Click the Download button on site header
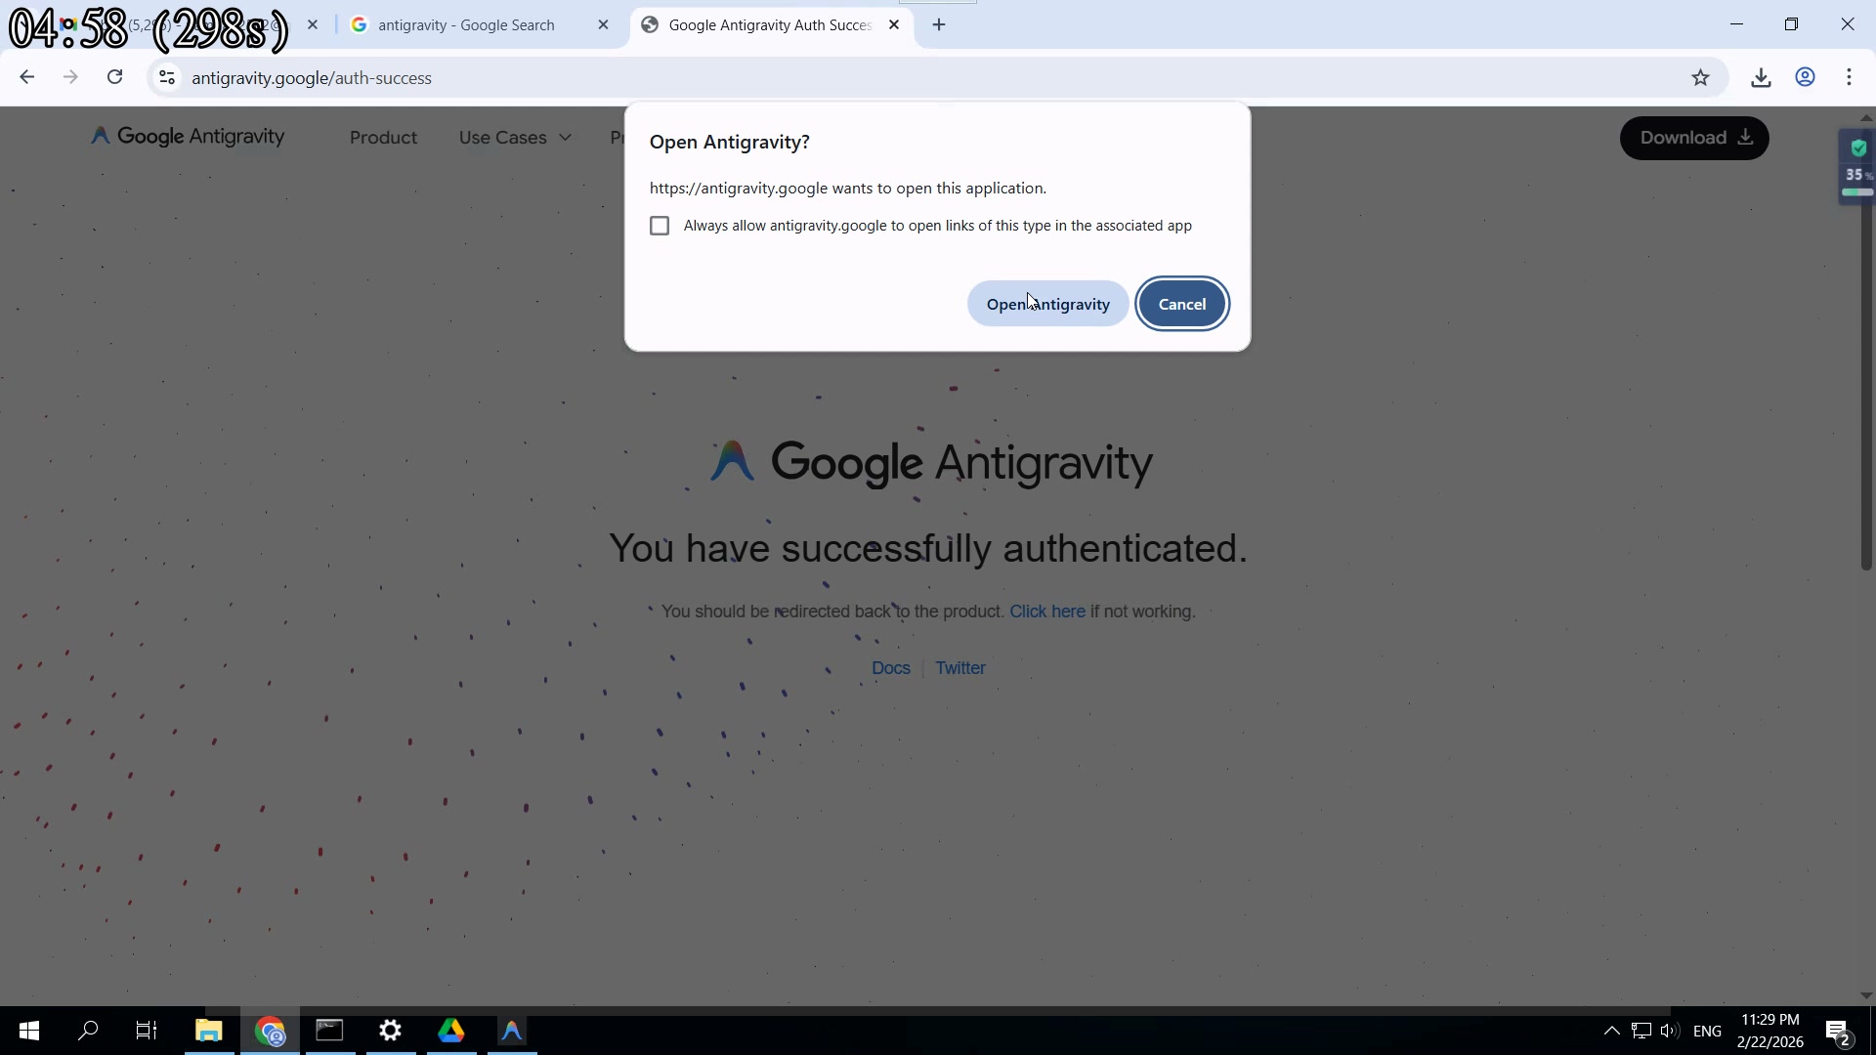This screenshot has height=1055, width=1876. [1693, 138]
